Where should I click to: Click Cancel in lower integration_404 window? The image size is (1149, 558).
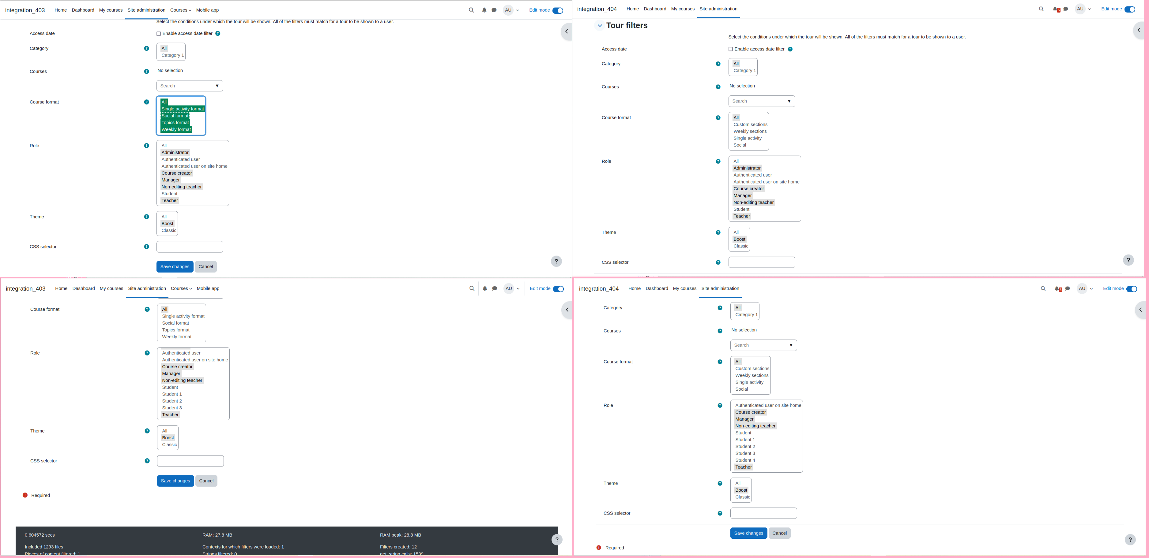pyautogui.click(x=779, y=533)
